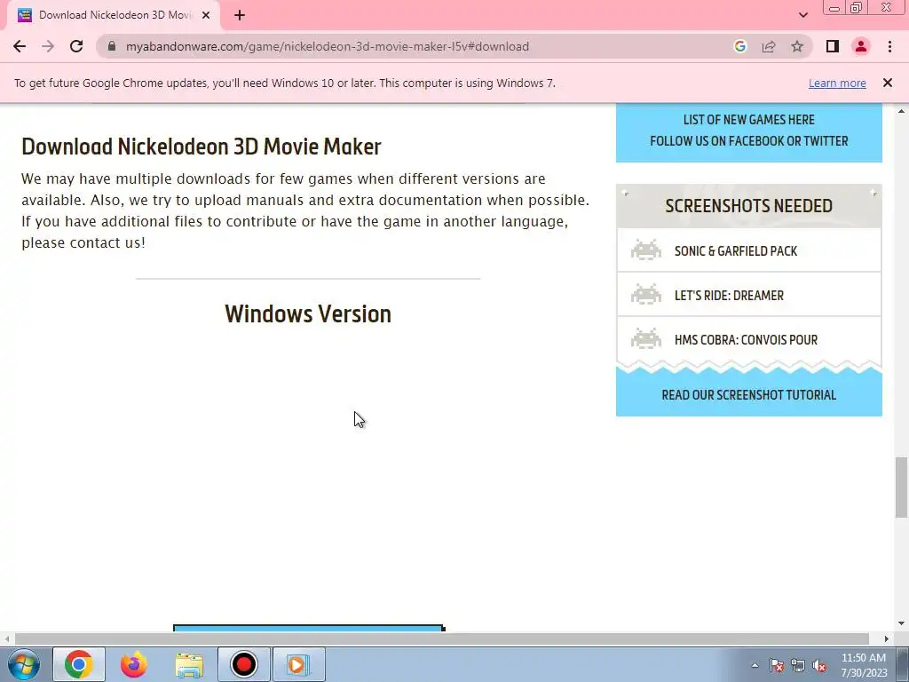Open the media player taskbar icon
This screenshot has width=909, height=682.
tap(298, 664)
